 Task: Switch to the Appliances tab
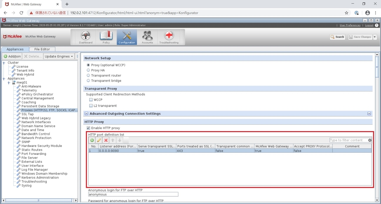15,49
